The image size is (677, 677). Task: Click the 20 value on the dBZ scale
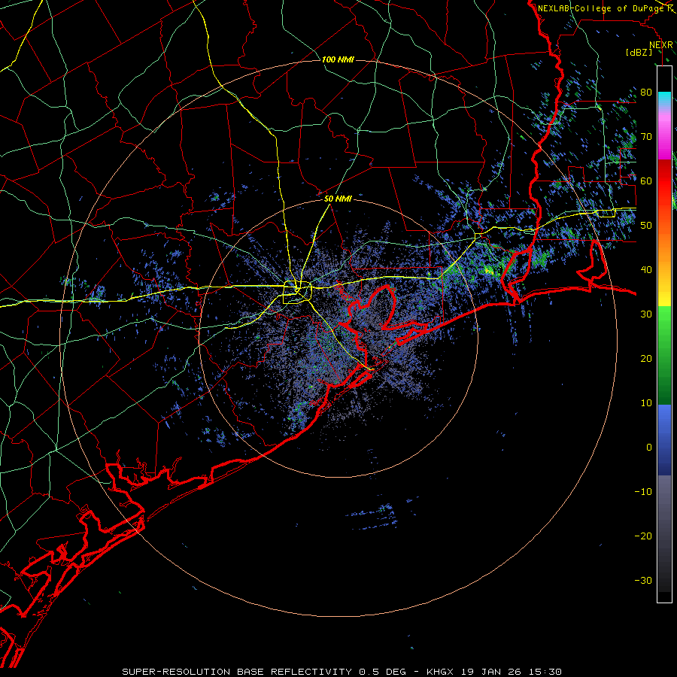pyautogui.click(x=646, y=359)
